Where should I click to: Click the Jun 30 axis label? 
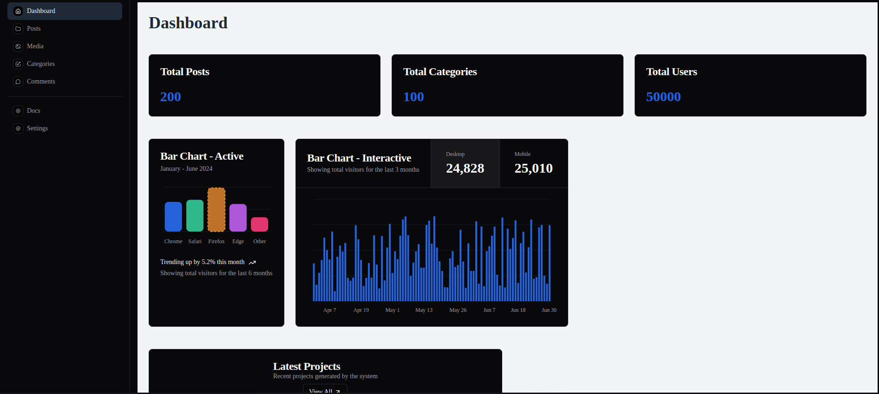coord(549,310)
